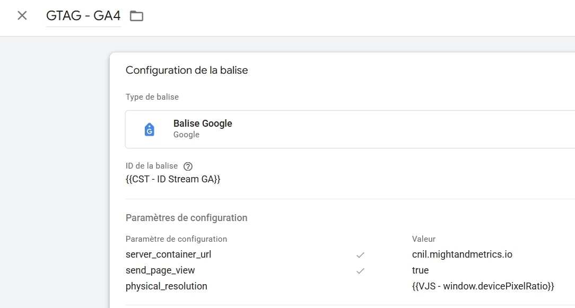The height and width of the screenshot is (308, 575).
Task: Edit the server_container_url parameter name
Action: click(169, 254)
